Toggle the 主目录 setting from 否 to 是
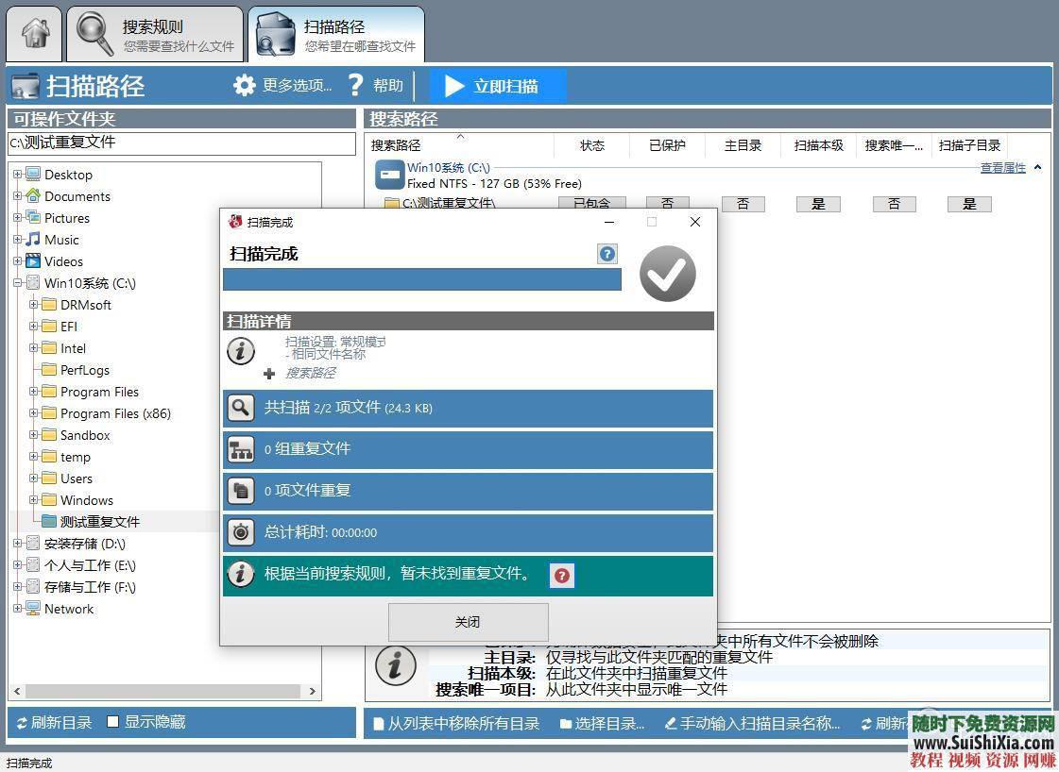The width and height of the screenshot is (1059, 772). click(x=743, y=203)
